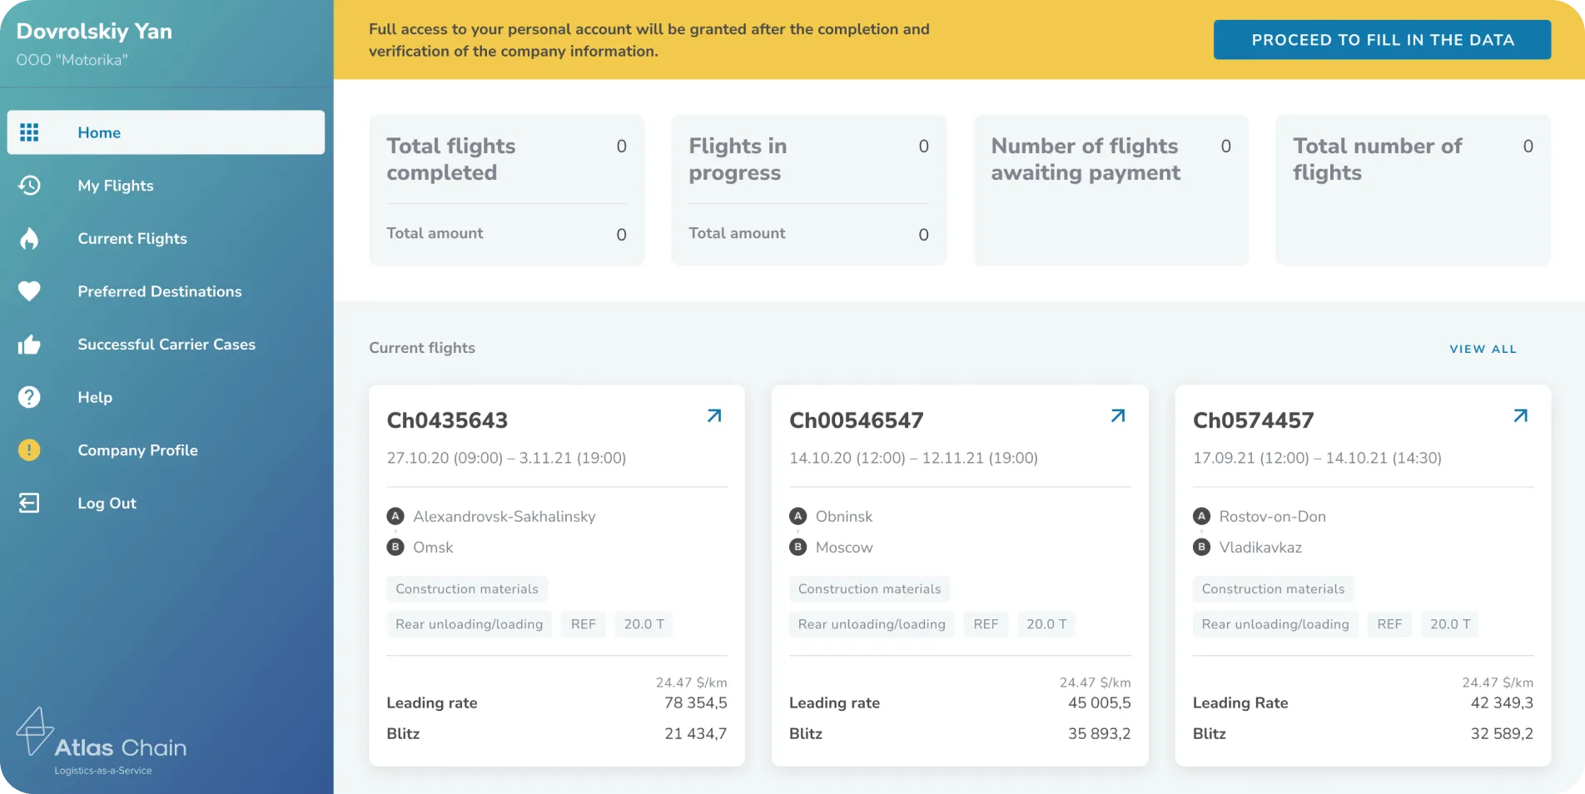Click the Home grid icon in sidebar

30,132
